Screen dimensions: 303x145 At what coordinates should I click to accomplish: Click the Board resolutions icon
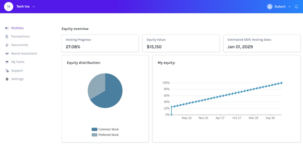pyautogui.click(x=7, y=54)
